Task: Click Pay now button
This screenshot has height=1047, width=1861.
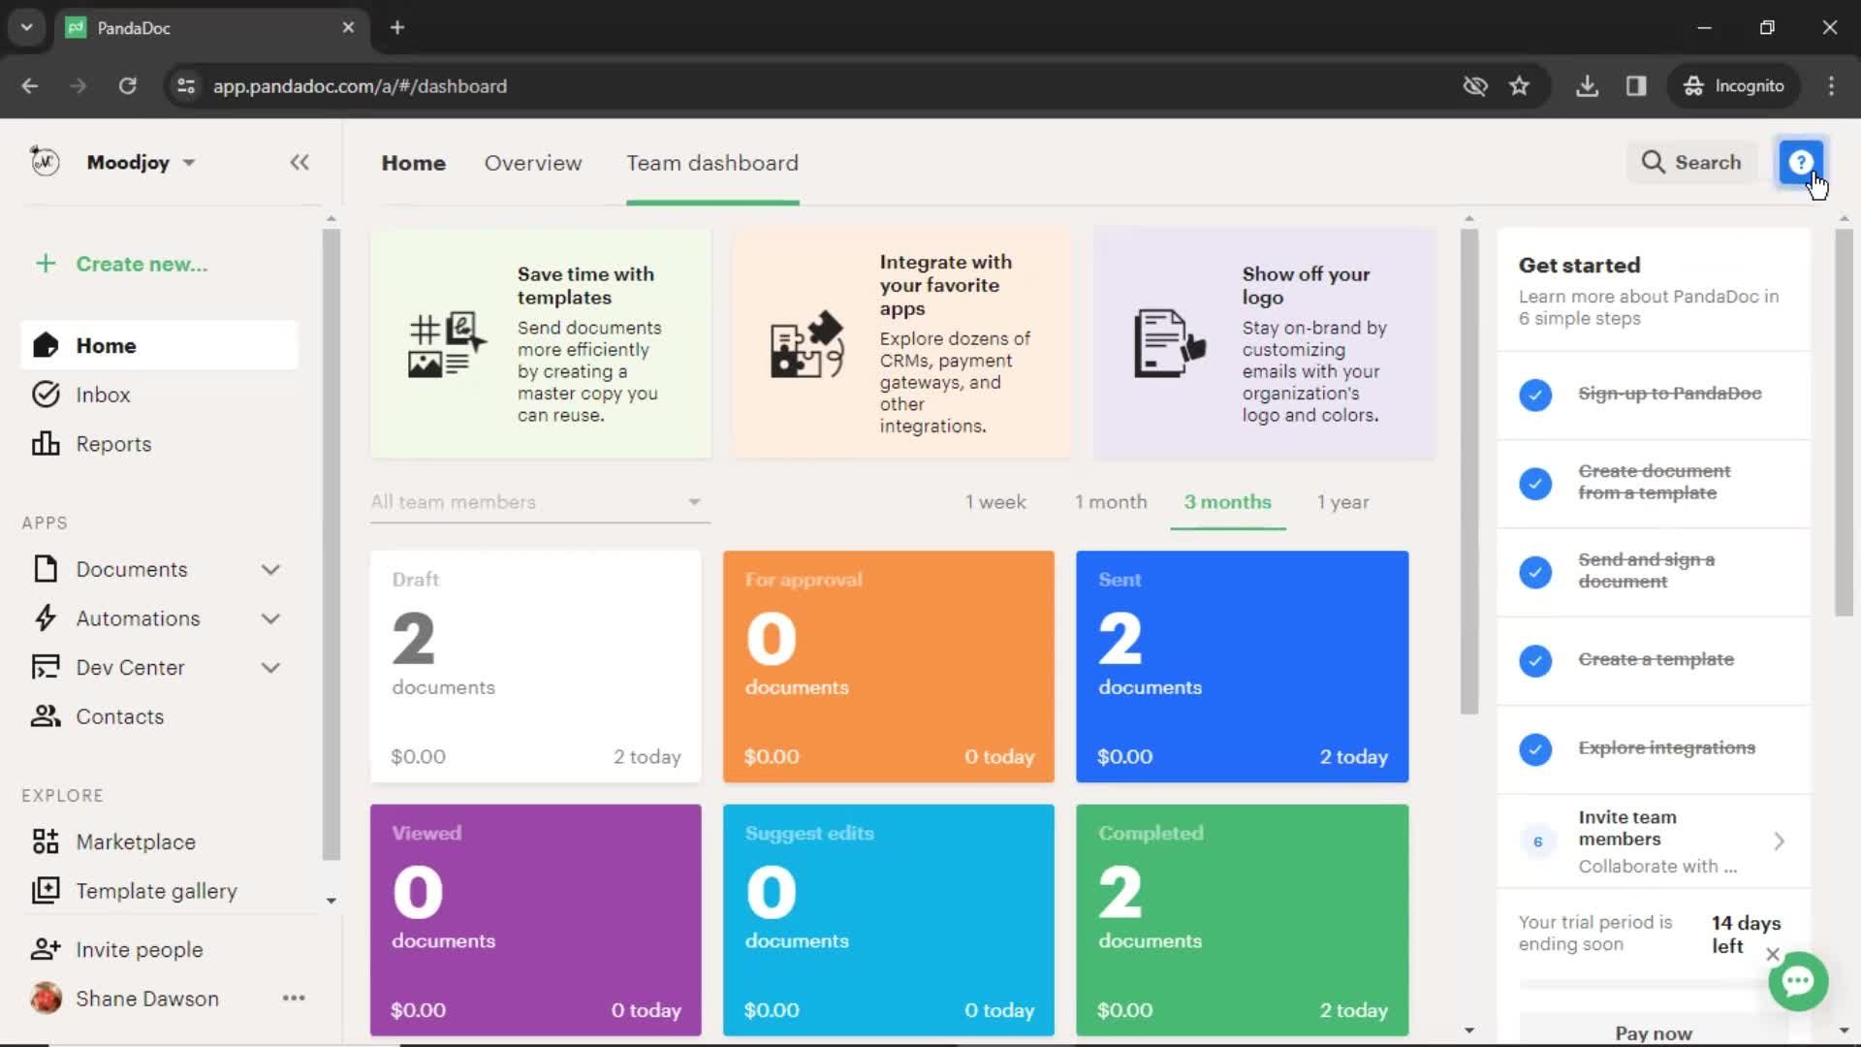Action: pos(1654,1031)
